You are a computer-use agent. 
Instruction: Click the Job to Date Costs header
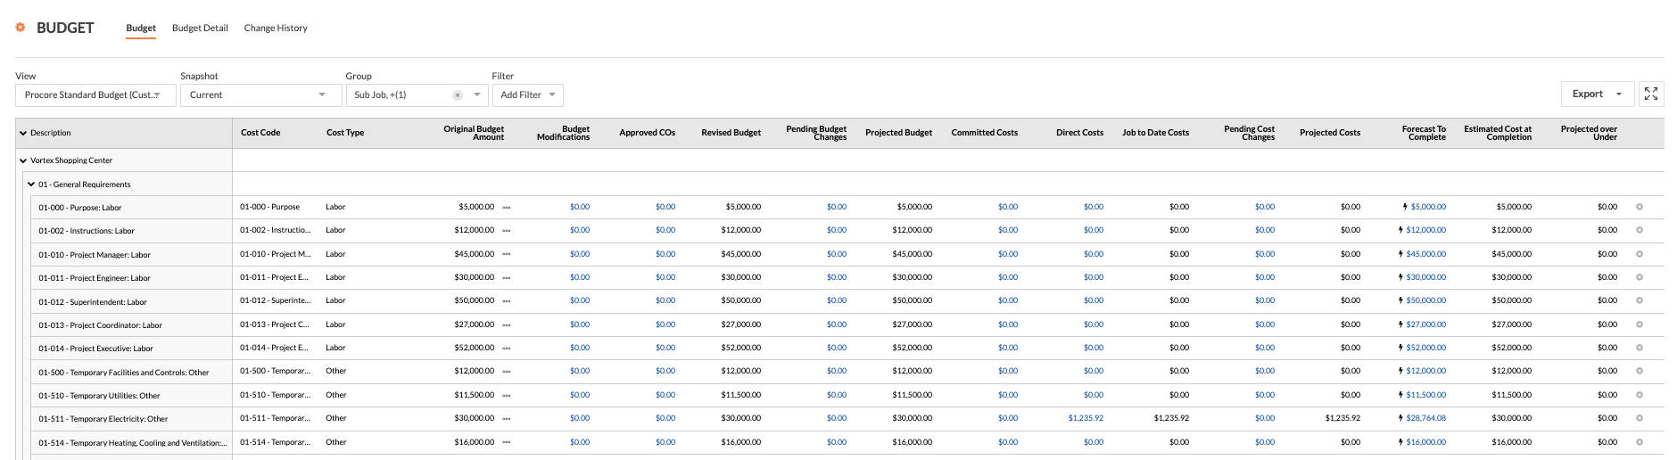click(x=1155, y=133)
